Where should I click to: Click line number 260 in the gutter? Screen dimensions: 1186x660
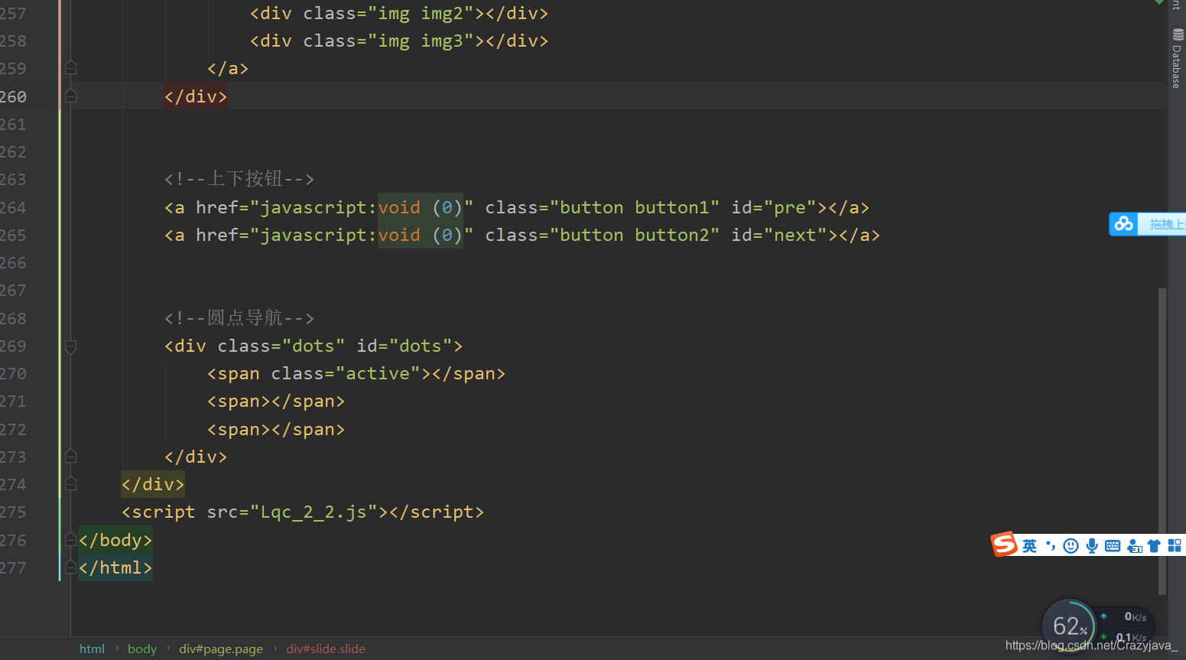13,96
